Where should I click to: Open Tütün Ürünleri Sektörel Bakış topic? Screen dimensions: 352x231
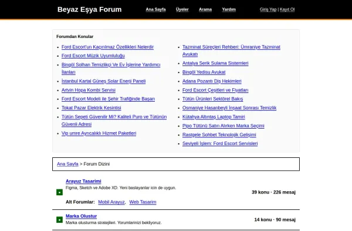click(x=212, y=99)
